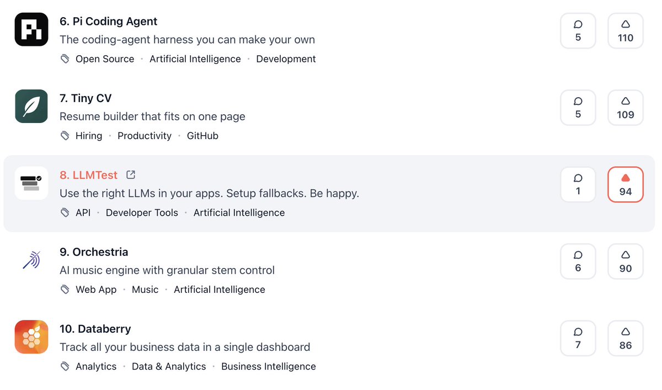The height and width of the screenshot is (390, 662).
Task: Upvote Databerry showing 86 votes
Action: coord(626,338)
